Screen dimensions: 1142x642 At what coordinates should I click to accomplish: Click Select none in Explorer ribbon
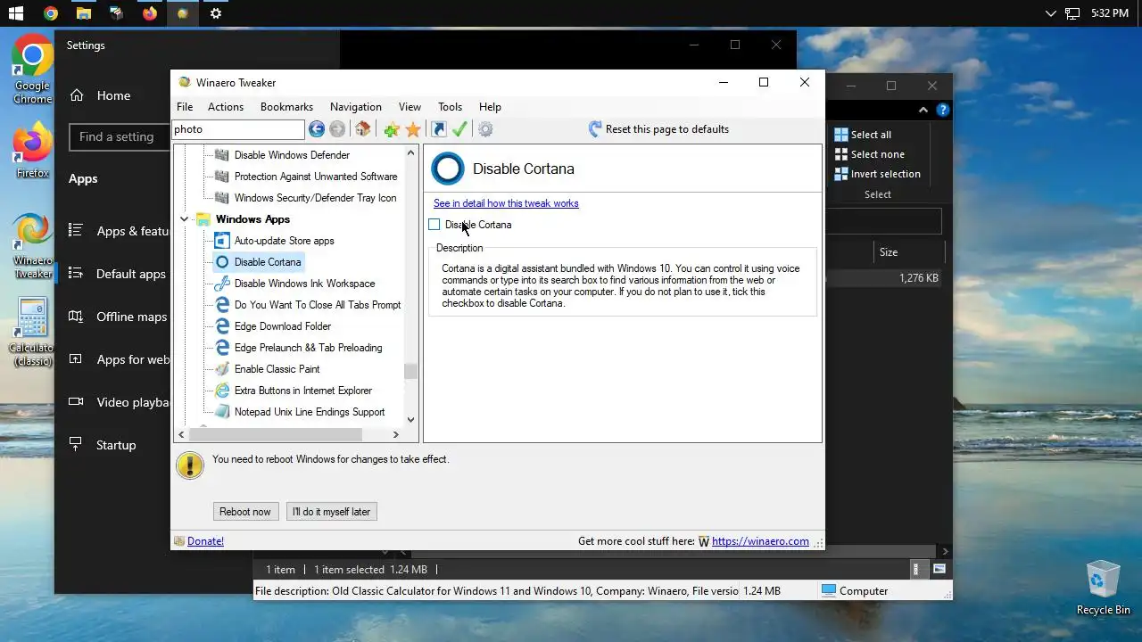870,154
